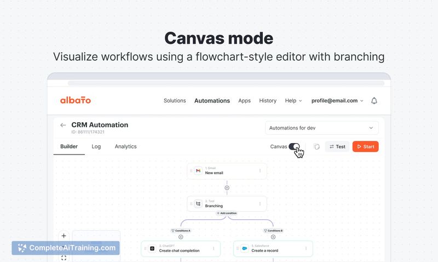The image size is (438, 262).
Task: Expand the Automations for dev dropdown
Action: pyautogui.click(x=322, y=128)
